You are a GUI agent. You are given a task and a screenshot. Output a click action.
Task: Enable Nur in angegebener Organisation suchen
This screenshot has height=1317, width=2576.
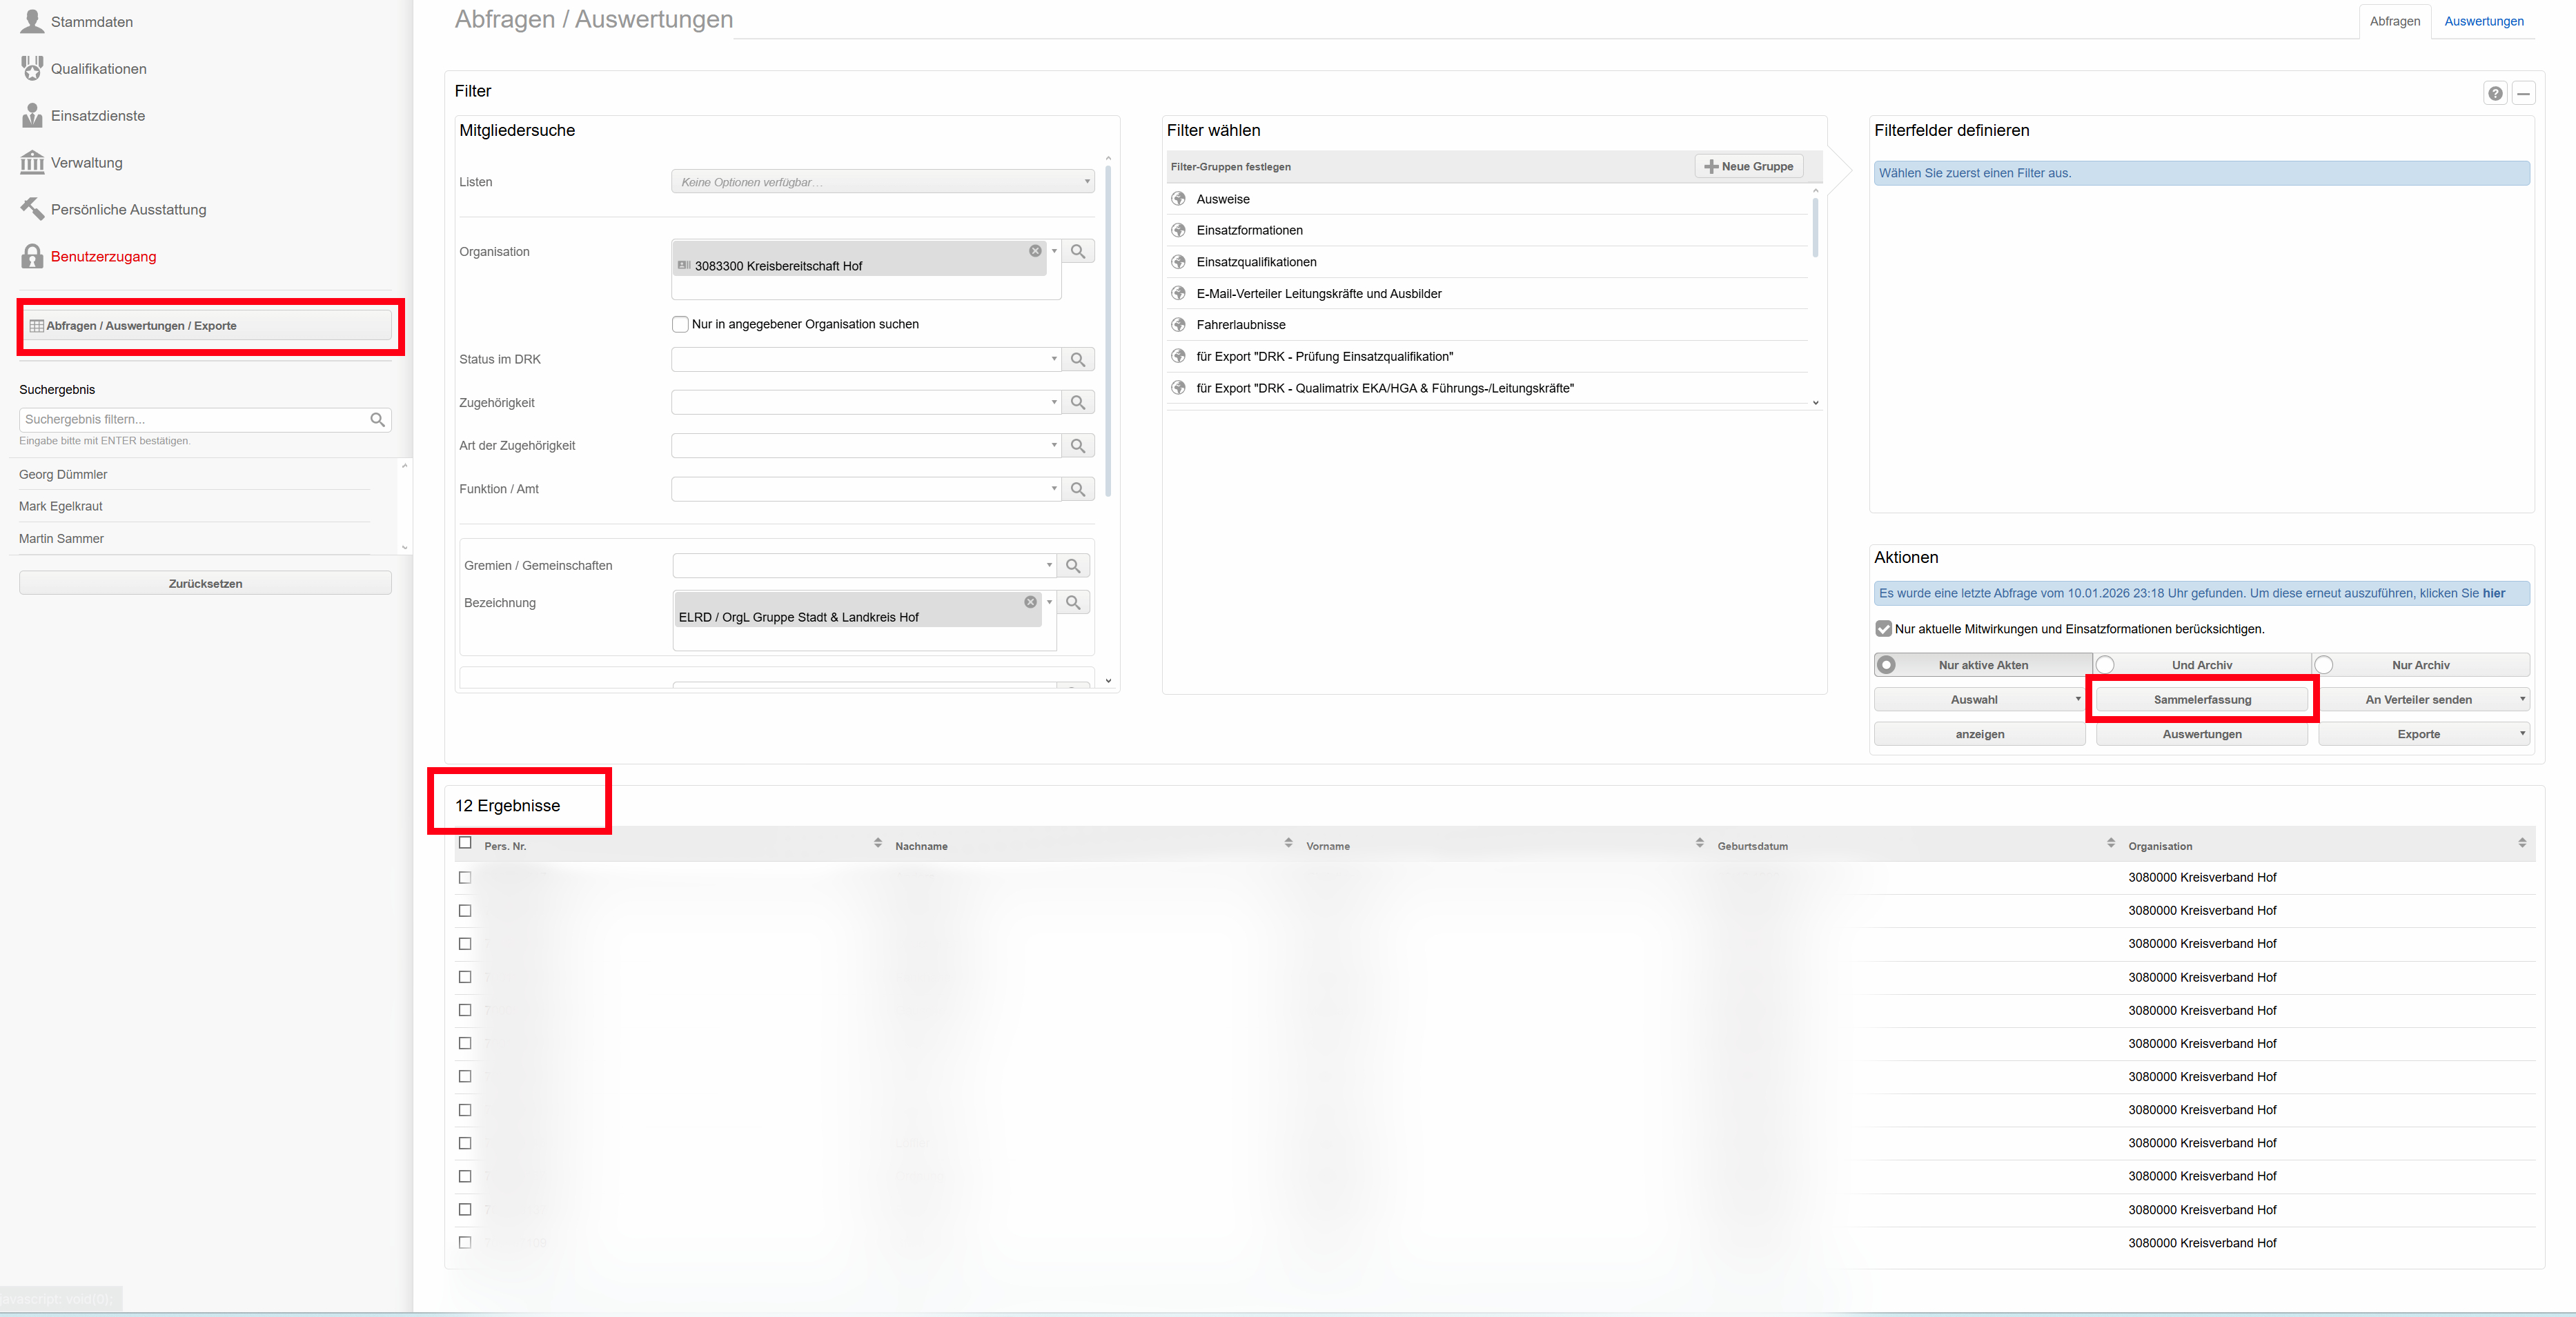pos(681,324)
